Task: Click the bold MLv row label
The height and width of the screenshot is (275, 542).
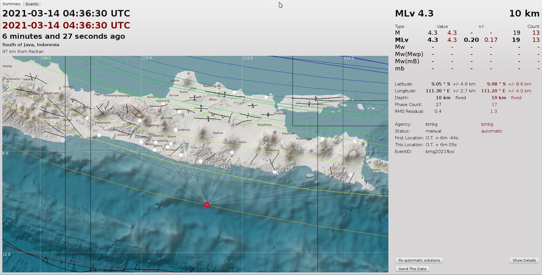Action: (402, 40)
